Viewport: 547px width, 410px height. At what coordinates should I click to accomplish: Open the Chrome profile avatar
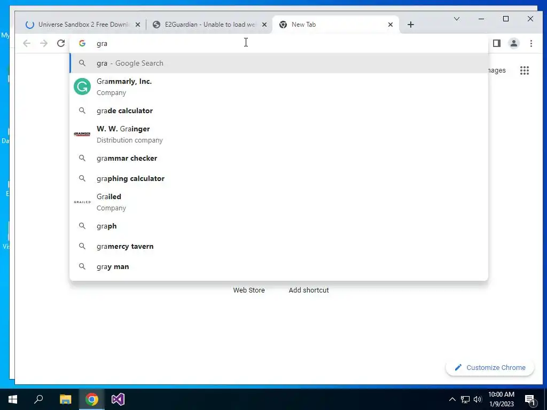[x=514, y=43]
